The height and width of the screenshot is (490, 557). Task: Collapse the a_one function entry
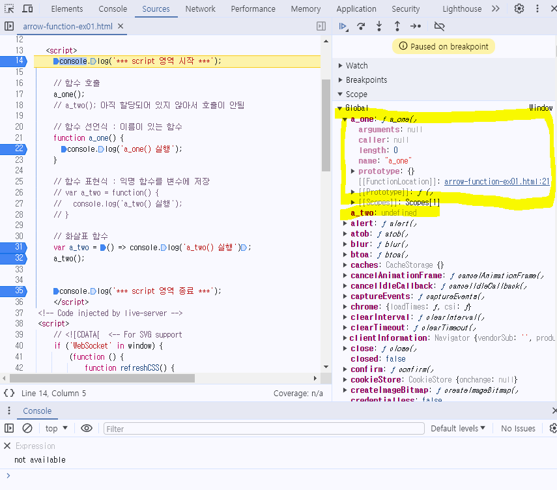[345, 119]
